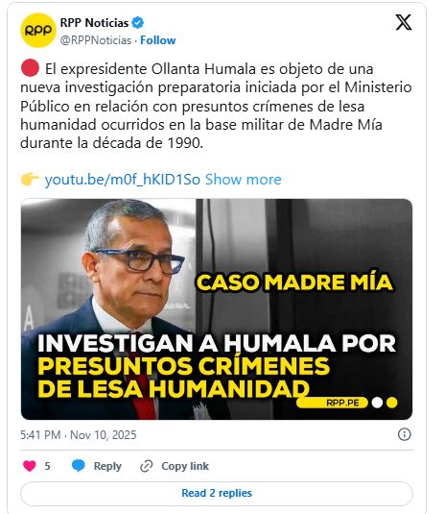Follow the RPPNoticias account
Image resolution: width=444 pixels, height=514 pixels.
[x=158, y=40]
